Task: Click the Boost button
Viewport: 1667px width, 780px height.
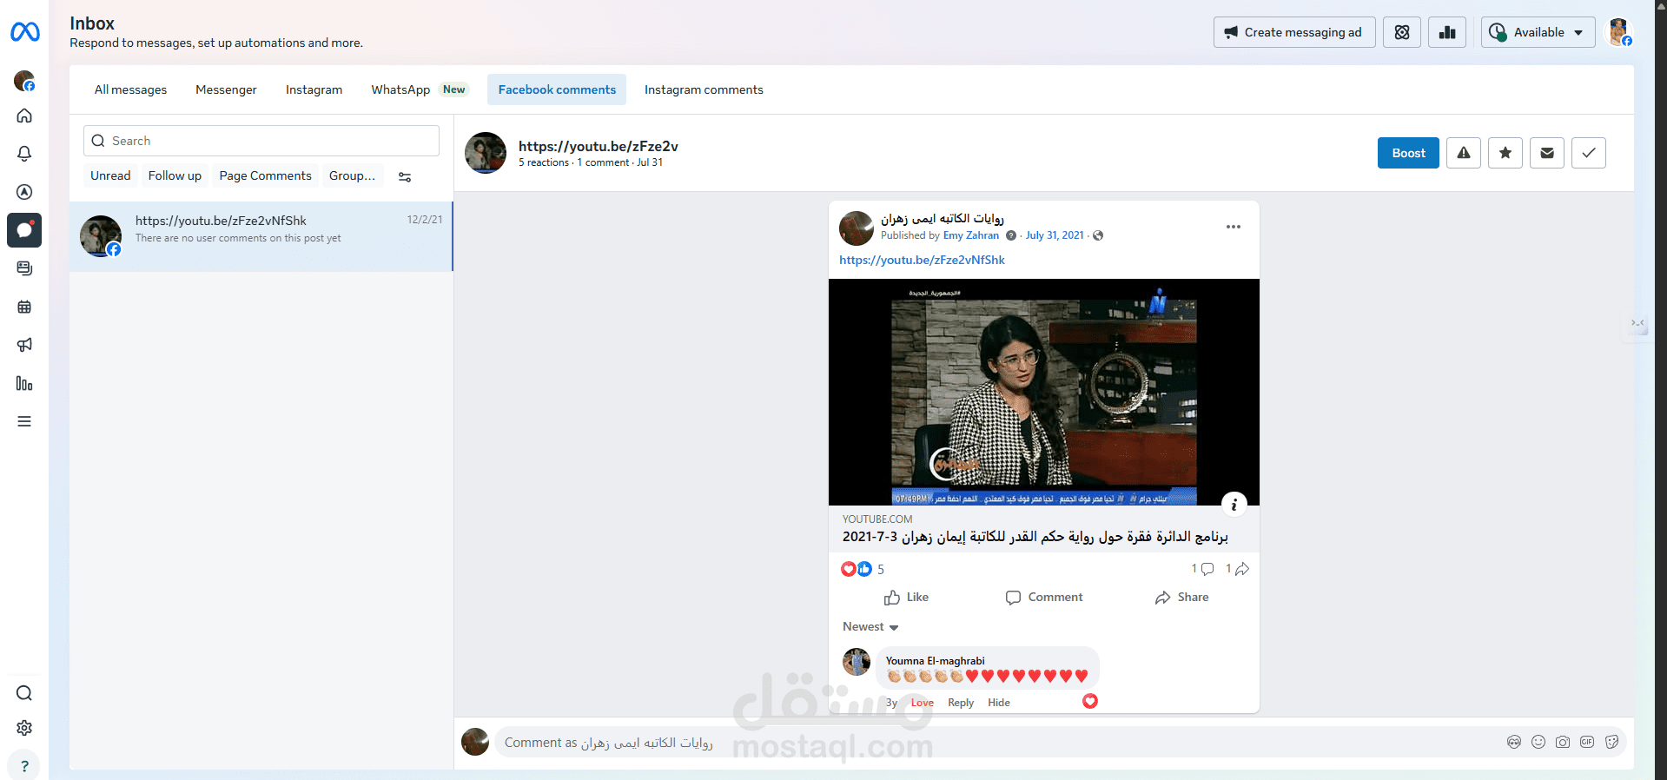Action: [1408, 153]
